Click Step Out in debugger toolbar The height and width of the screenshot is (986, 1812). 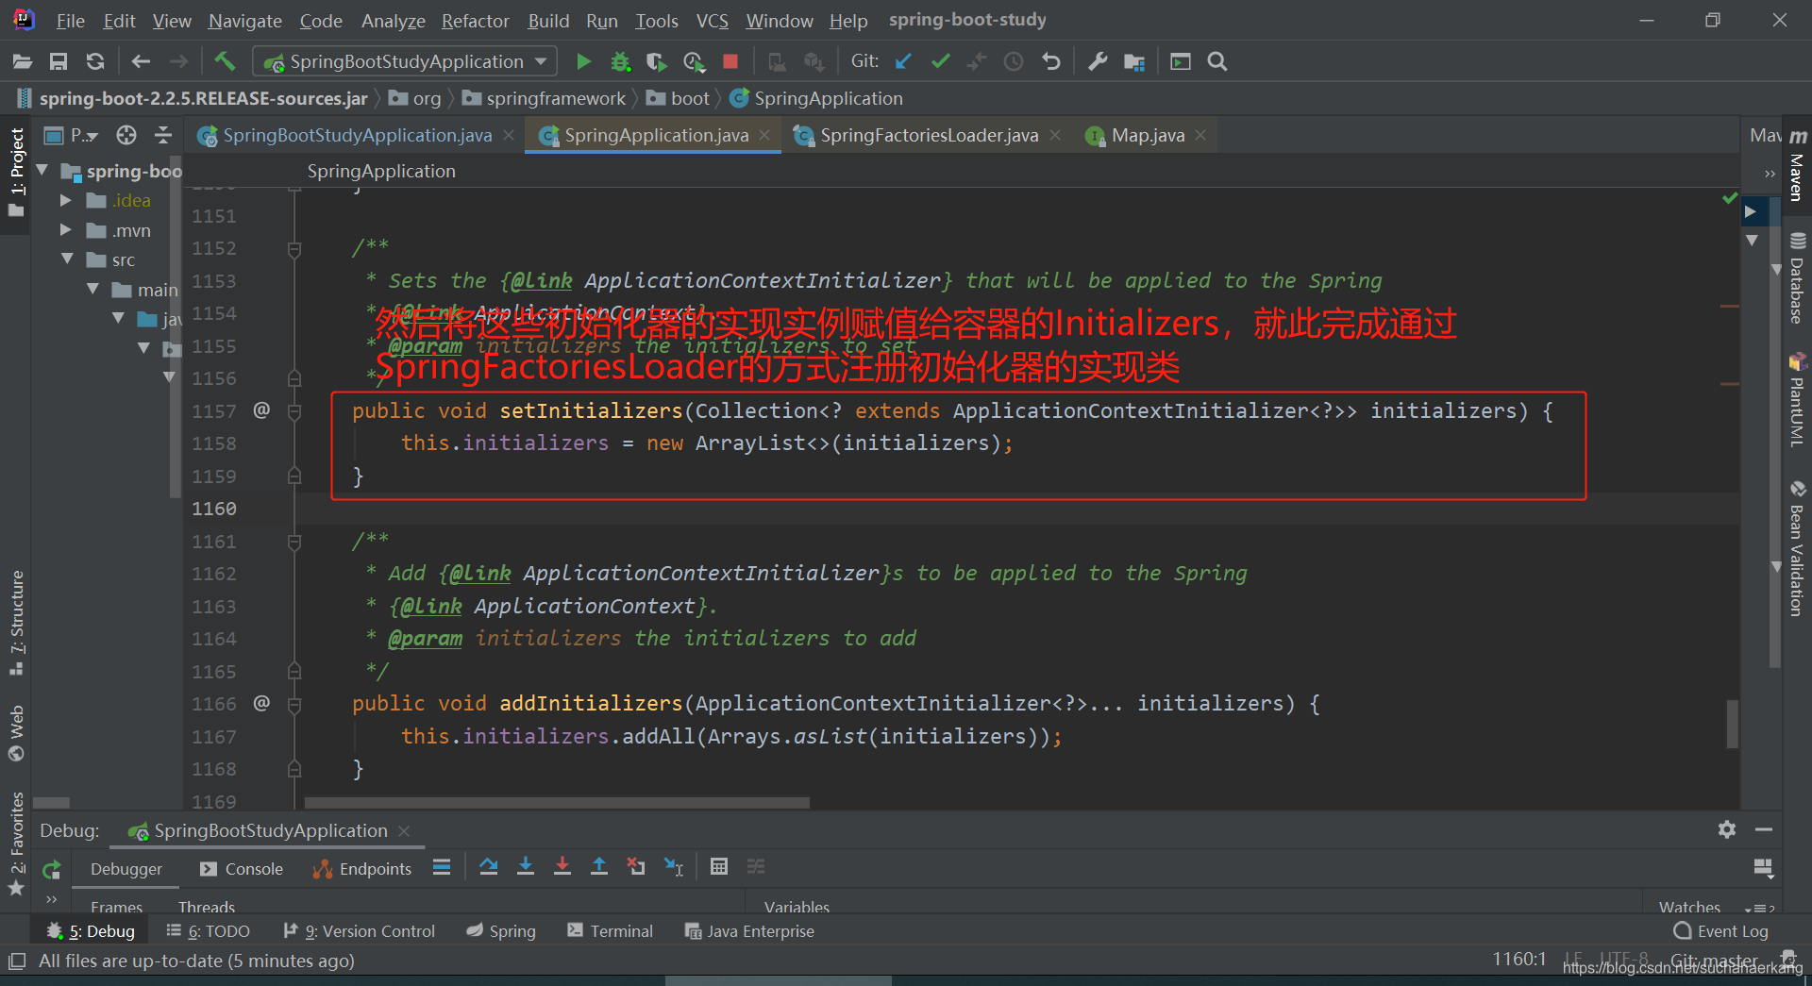[599, 866]
